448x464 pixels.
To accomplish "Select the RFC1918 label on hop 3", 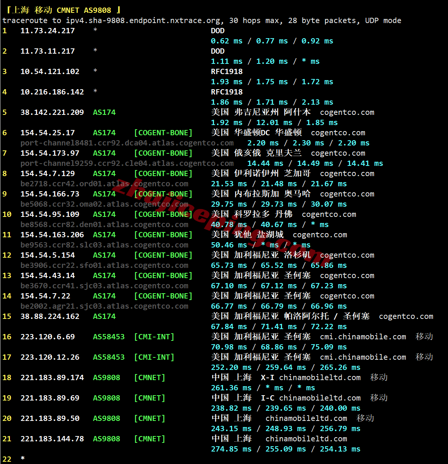I will (x=227, y=71).
